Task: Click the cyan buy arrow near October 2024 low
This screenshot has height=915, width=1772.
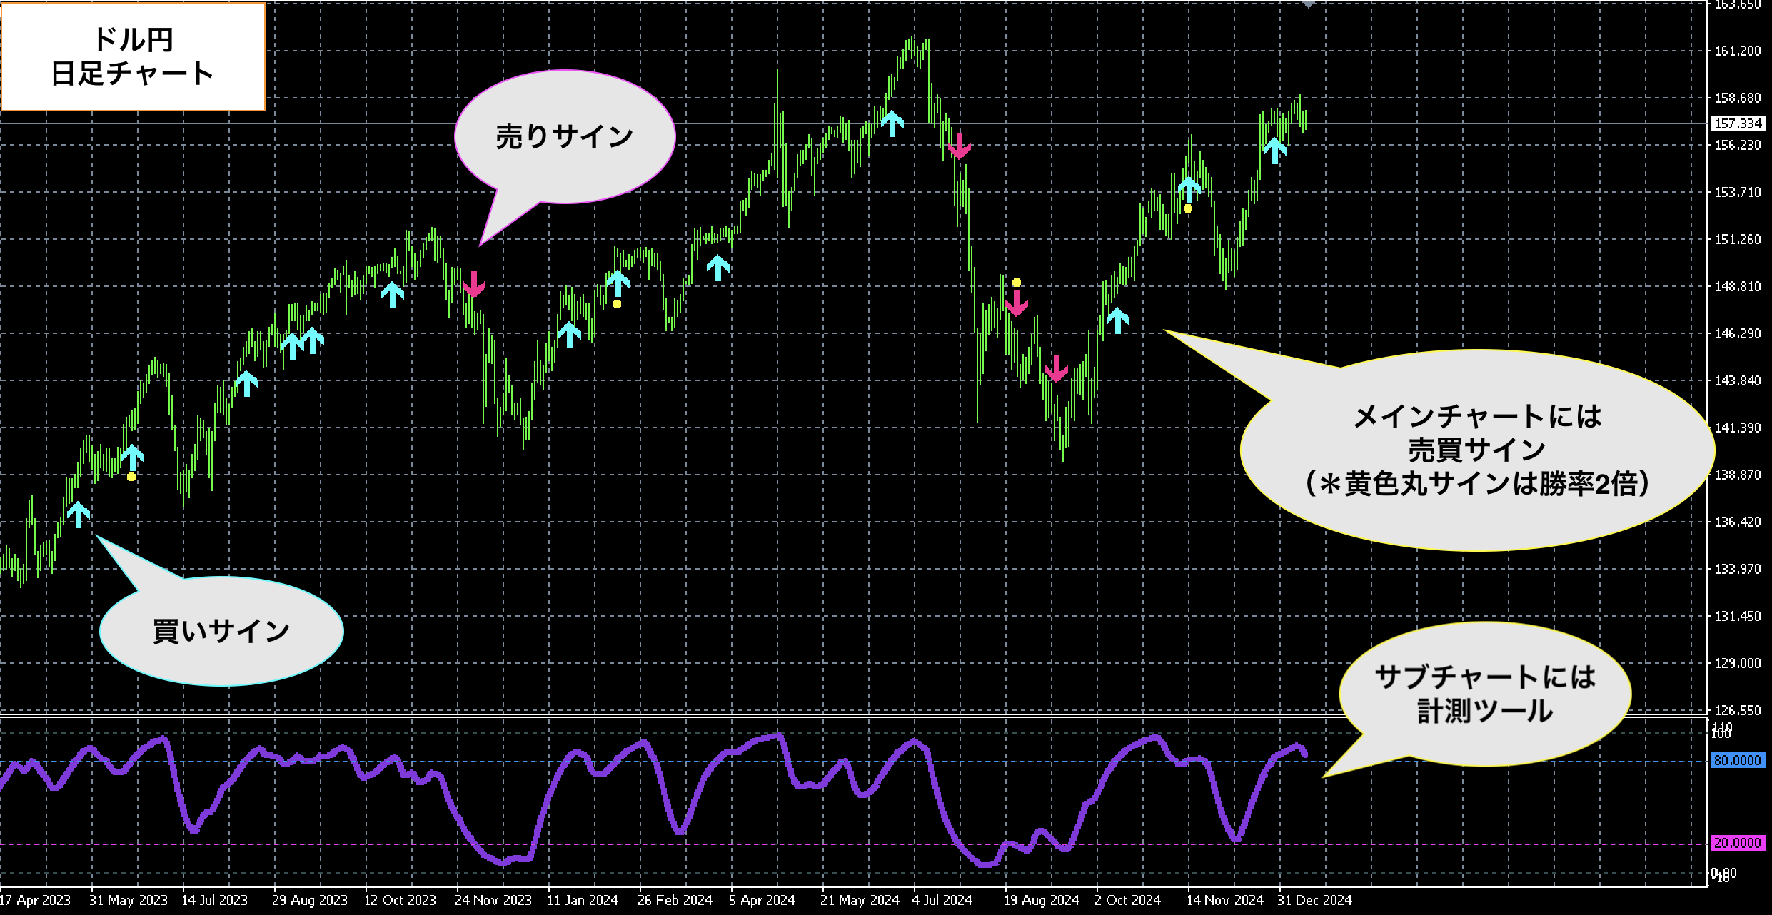Action: (1118, 320)
